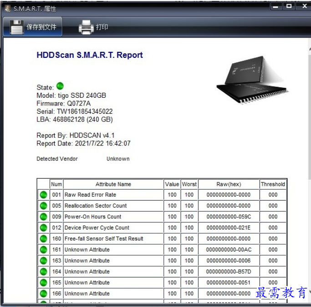Click the Unknown vendor value

point(118,159)
